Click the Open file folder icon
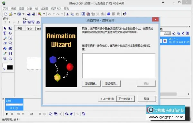This screenshot has width=193, height=123. tap(11, 14)
